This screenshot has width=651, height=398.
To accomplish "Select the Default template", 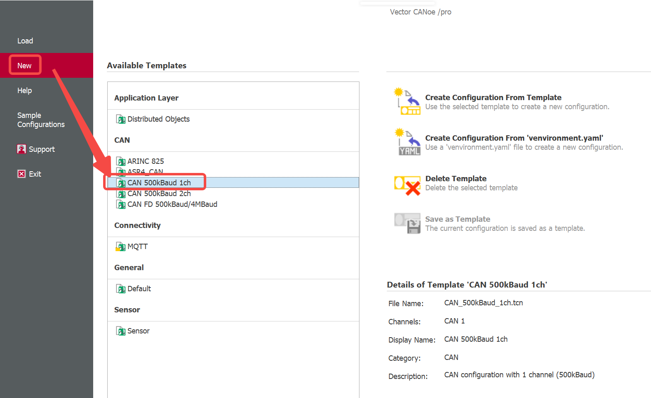I will click(139, 289).
